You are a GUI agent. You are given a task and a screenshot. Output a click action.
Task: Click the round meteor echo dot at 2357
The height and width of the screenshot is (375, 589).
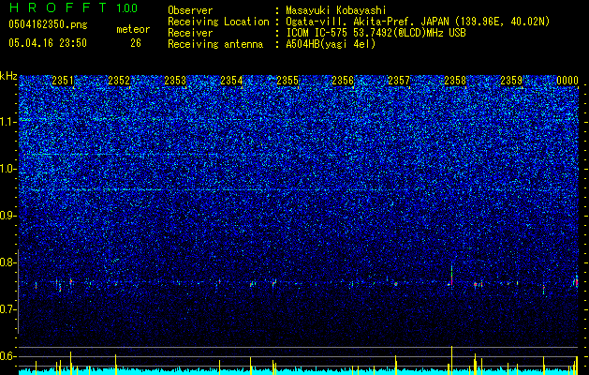(x=395, y=284)
